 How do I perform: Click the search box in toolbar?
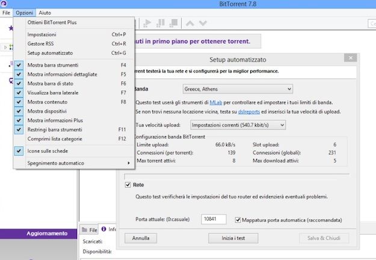372,23
